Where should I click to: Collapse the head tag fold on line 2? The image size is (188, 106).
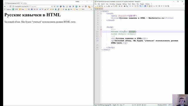tap(101, 14)
